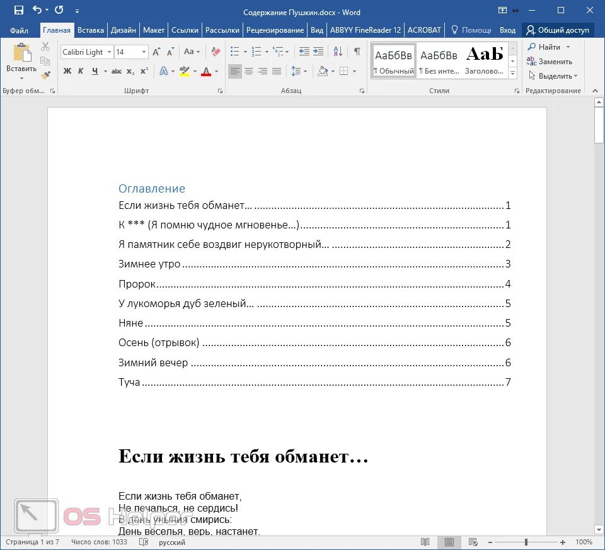Copy selection with the copy icon
Image resolution: width=605 pixels, height=550 pixels.
click(x=45, y=60)
